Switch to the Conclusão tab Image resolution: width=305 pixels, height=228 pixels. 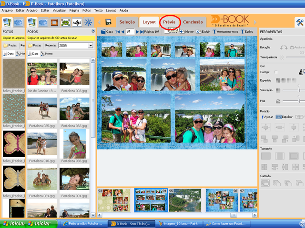tap(193, 22)
